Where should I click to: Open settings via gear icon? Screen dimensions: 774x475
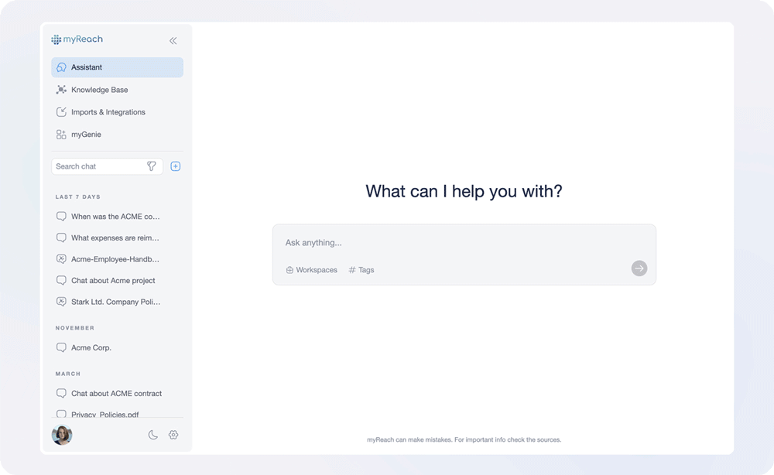pyautogui.click(x=173, y=435)
